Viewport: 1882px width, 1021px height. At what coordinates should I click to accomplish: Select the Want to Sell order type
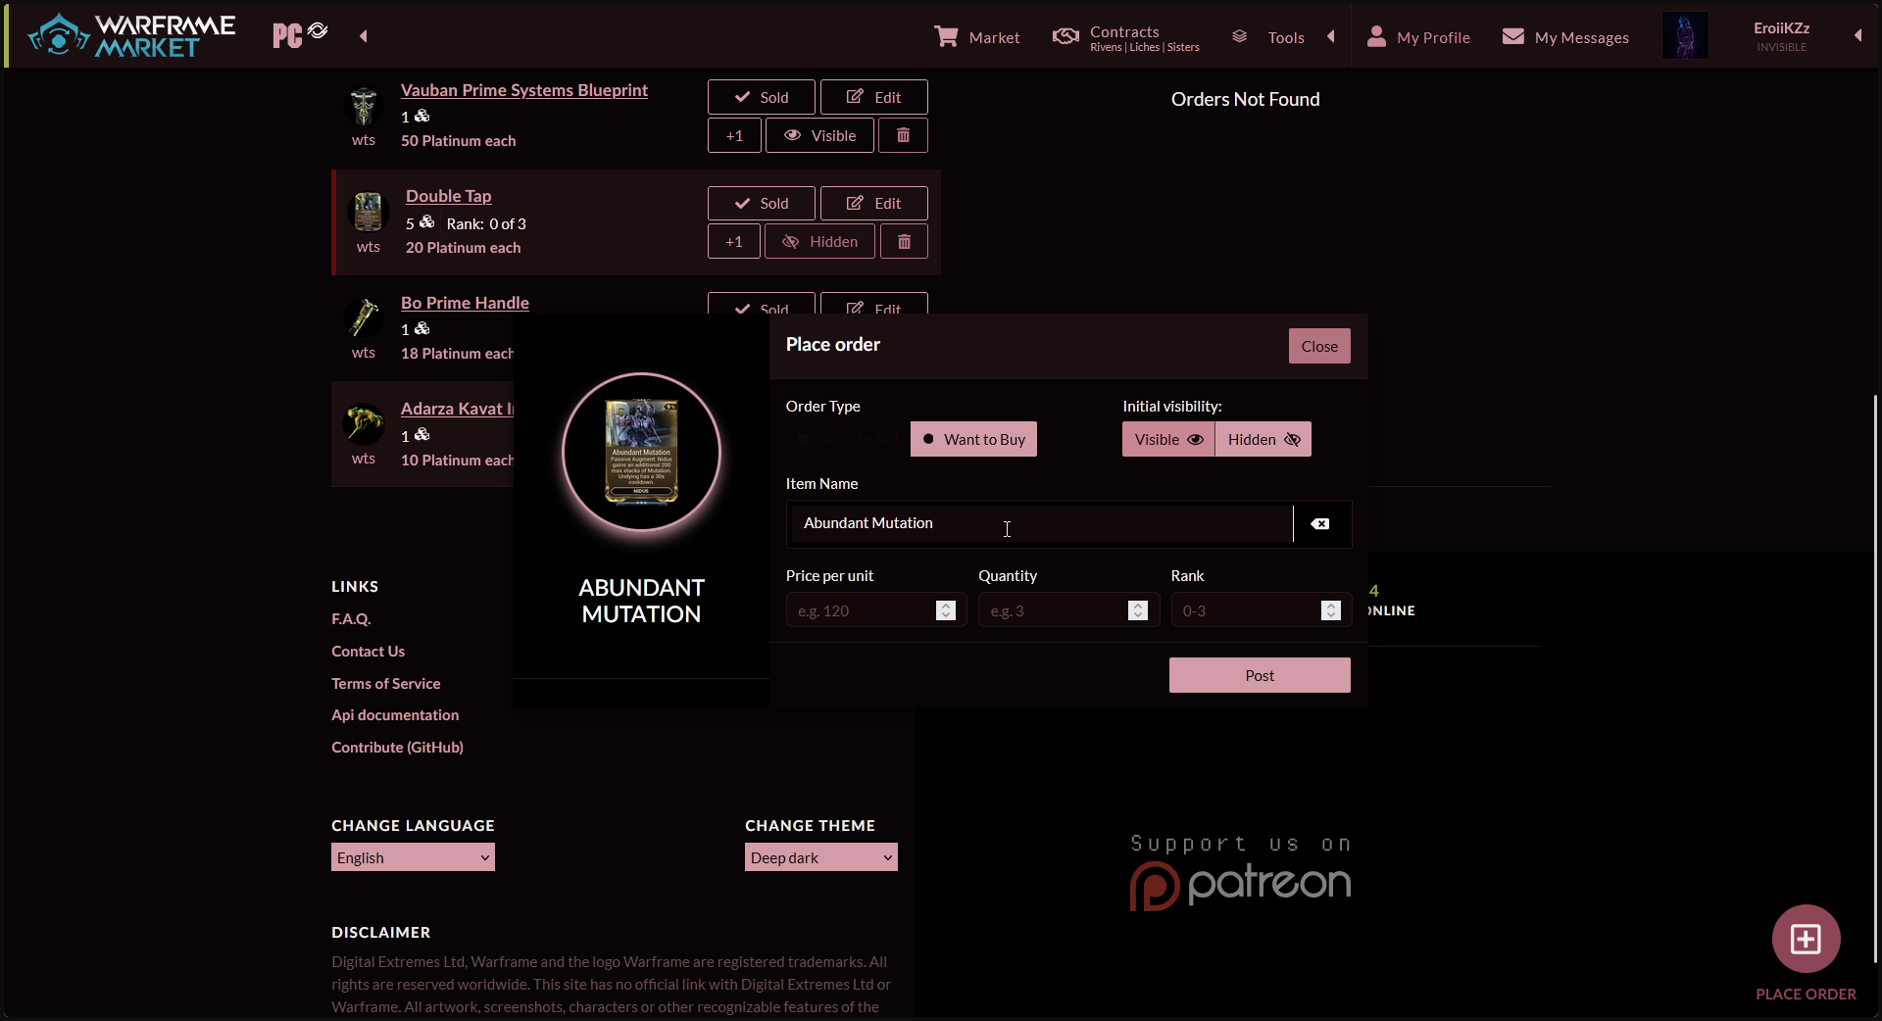coord(849,439)
